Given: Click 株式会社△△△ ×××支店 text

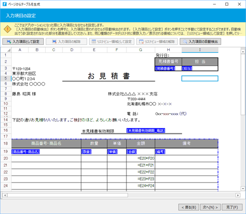Looking at the screenshot, I should tap(132, 94).
